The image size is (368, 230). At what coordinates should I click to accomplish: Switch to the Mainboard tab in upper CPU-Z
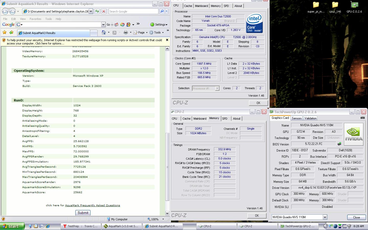click(201, 6)
